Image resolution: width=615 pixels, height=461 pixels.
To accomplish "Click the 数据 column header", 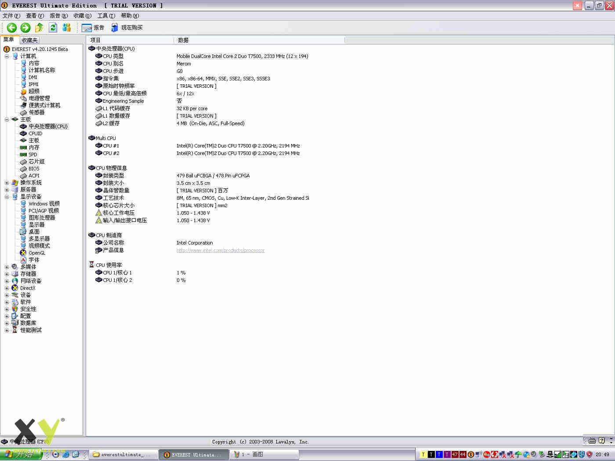I will coord(259,40).
